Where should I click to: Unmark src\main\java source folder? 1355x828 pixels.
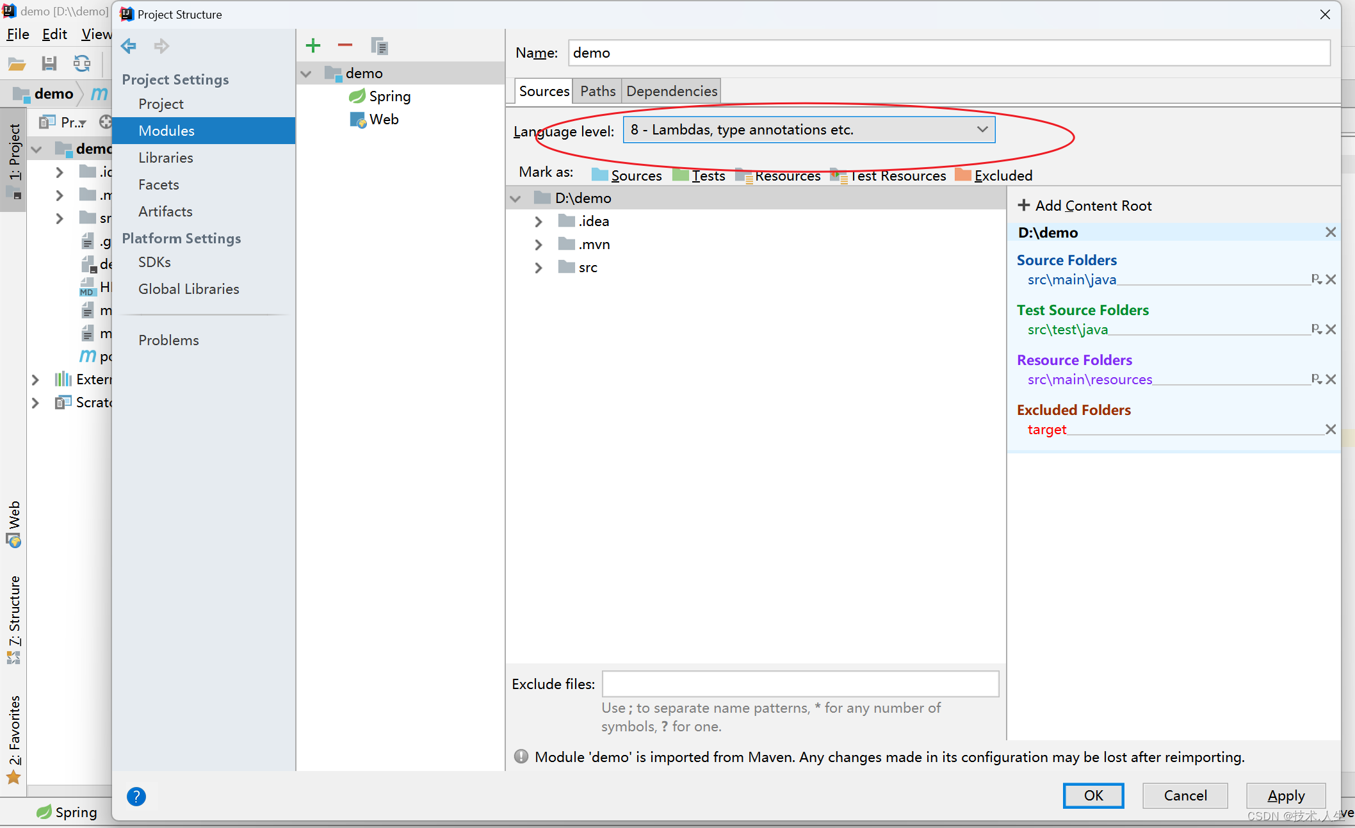pyautogui.click(x=1331, y=279)
